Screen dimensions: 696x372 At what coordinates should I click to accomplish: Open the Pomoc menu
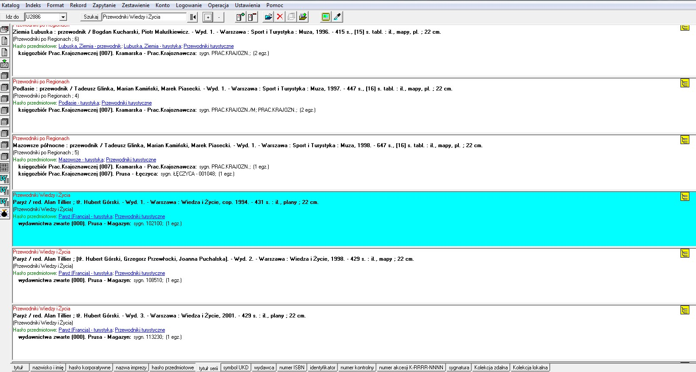pyautogui.click(x=275, y=5)
